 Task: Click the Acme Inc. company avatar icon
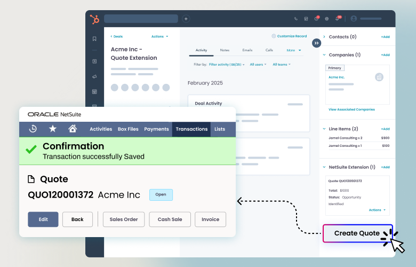coord(379,77)
